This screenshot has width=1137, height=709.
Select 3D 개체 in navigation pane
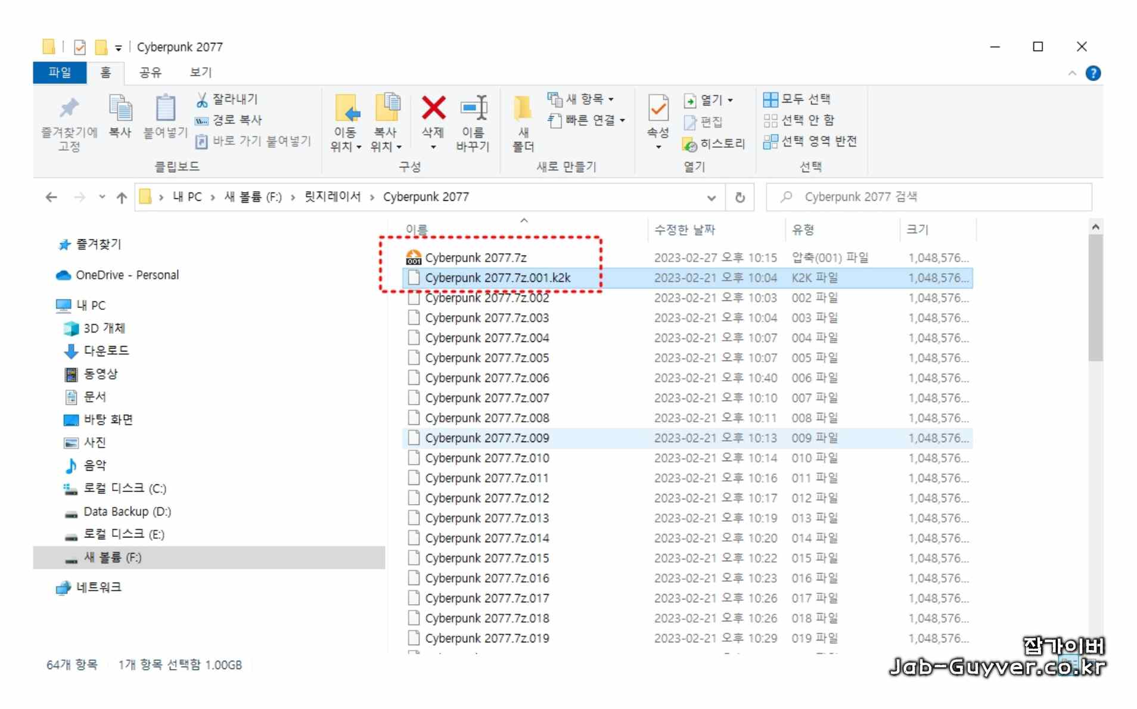pyautogui.click(x=95, y=328)
